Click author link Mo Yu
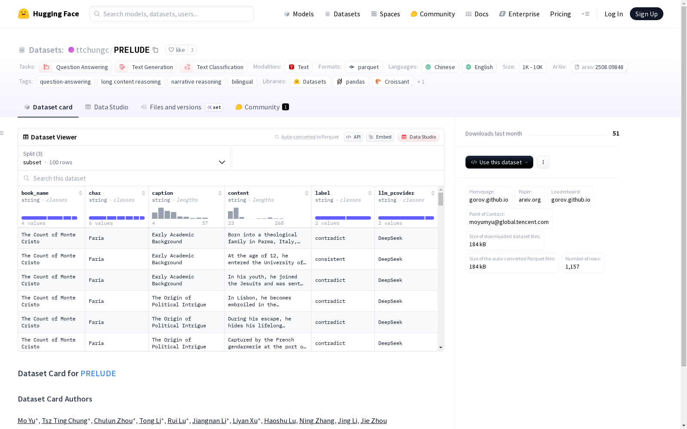The image size is (687, 429). 26,420
